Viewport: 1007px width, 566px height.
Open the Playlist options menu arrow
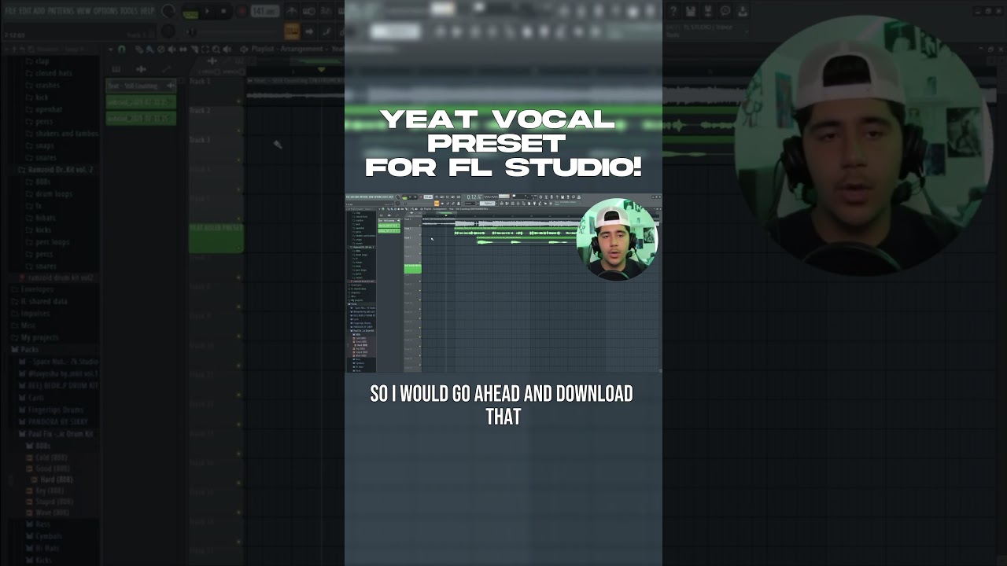pyautogui.click(x=110, y=50)
